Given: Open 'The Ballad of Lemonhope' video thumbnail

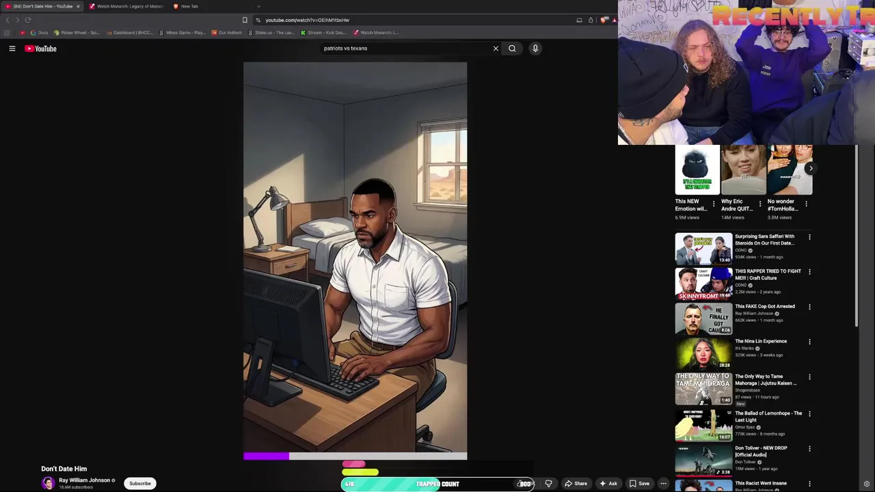Looking at the screenshot, I should [x=703, y=425].
